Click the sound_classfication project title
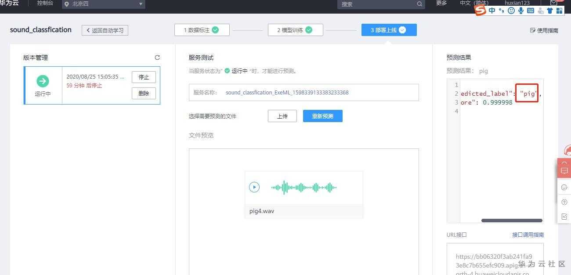This screenshot has width=571, height=275. tap(41, 30)
